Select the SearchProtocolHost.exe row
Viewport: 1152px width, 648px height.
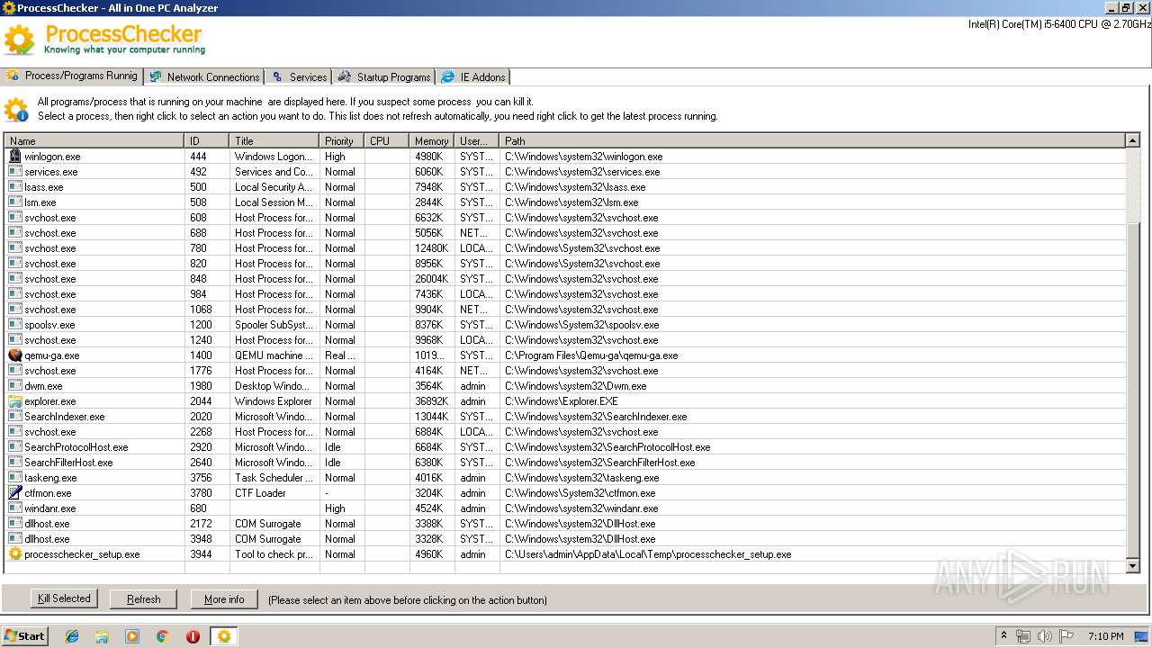565,447
